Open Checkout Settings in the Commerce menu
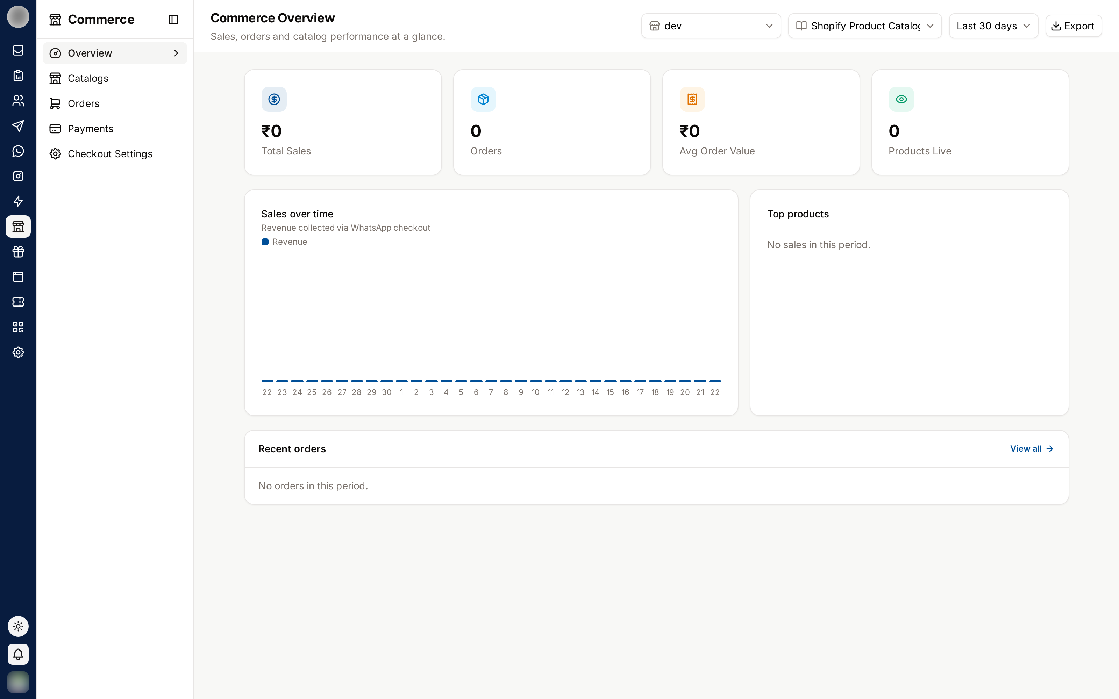 point(115,154)
